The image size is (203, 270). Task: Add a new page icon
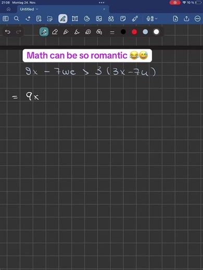tap(175, 19)
